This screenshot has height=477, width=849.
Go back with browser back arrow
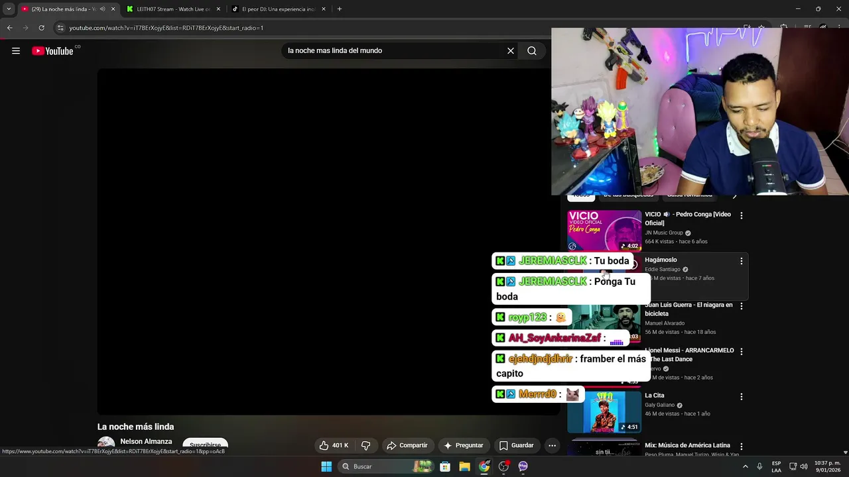click(x=9, y=28)
